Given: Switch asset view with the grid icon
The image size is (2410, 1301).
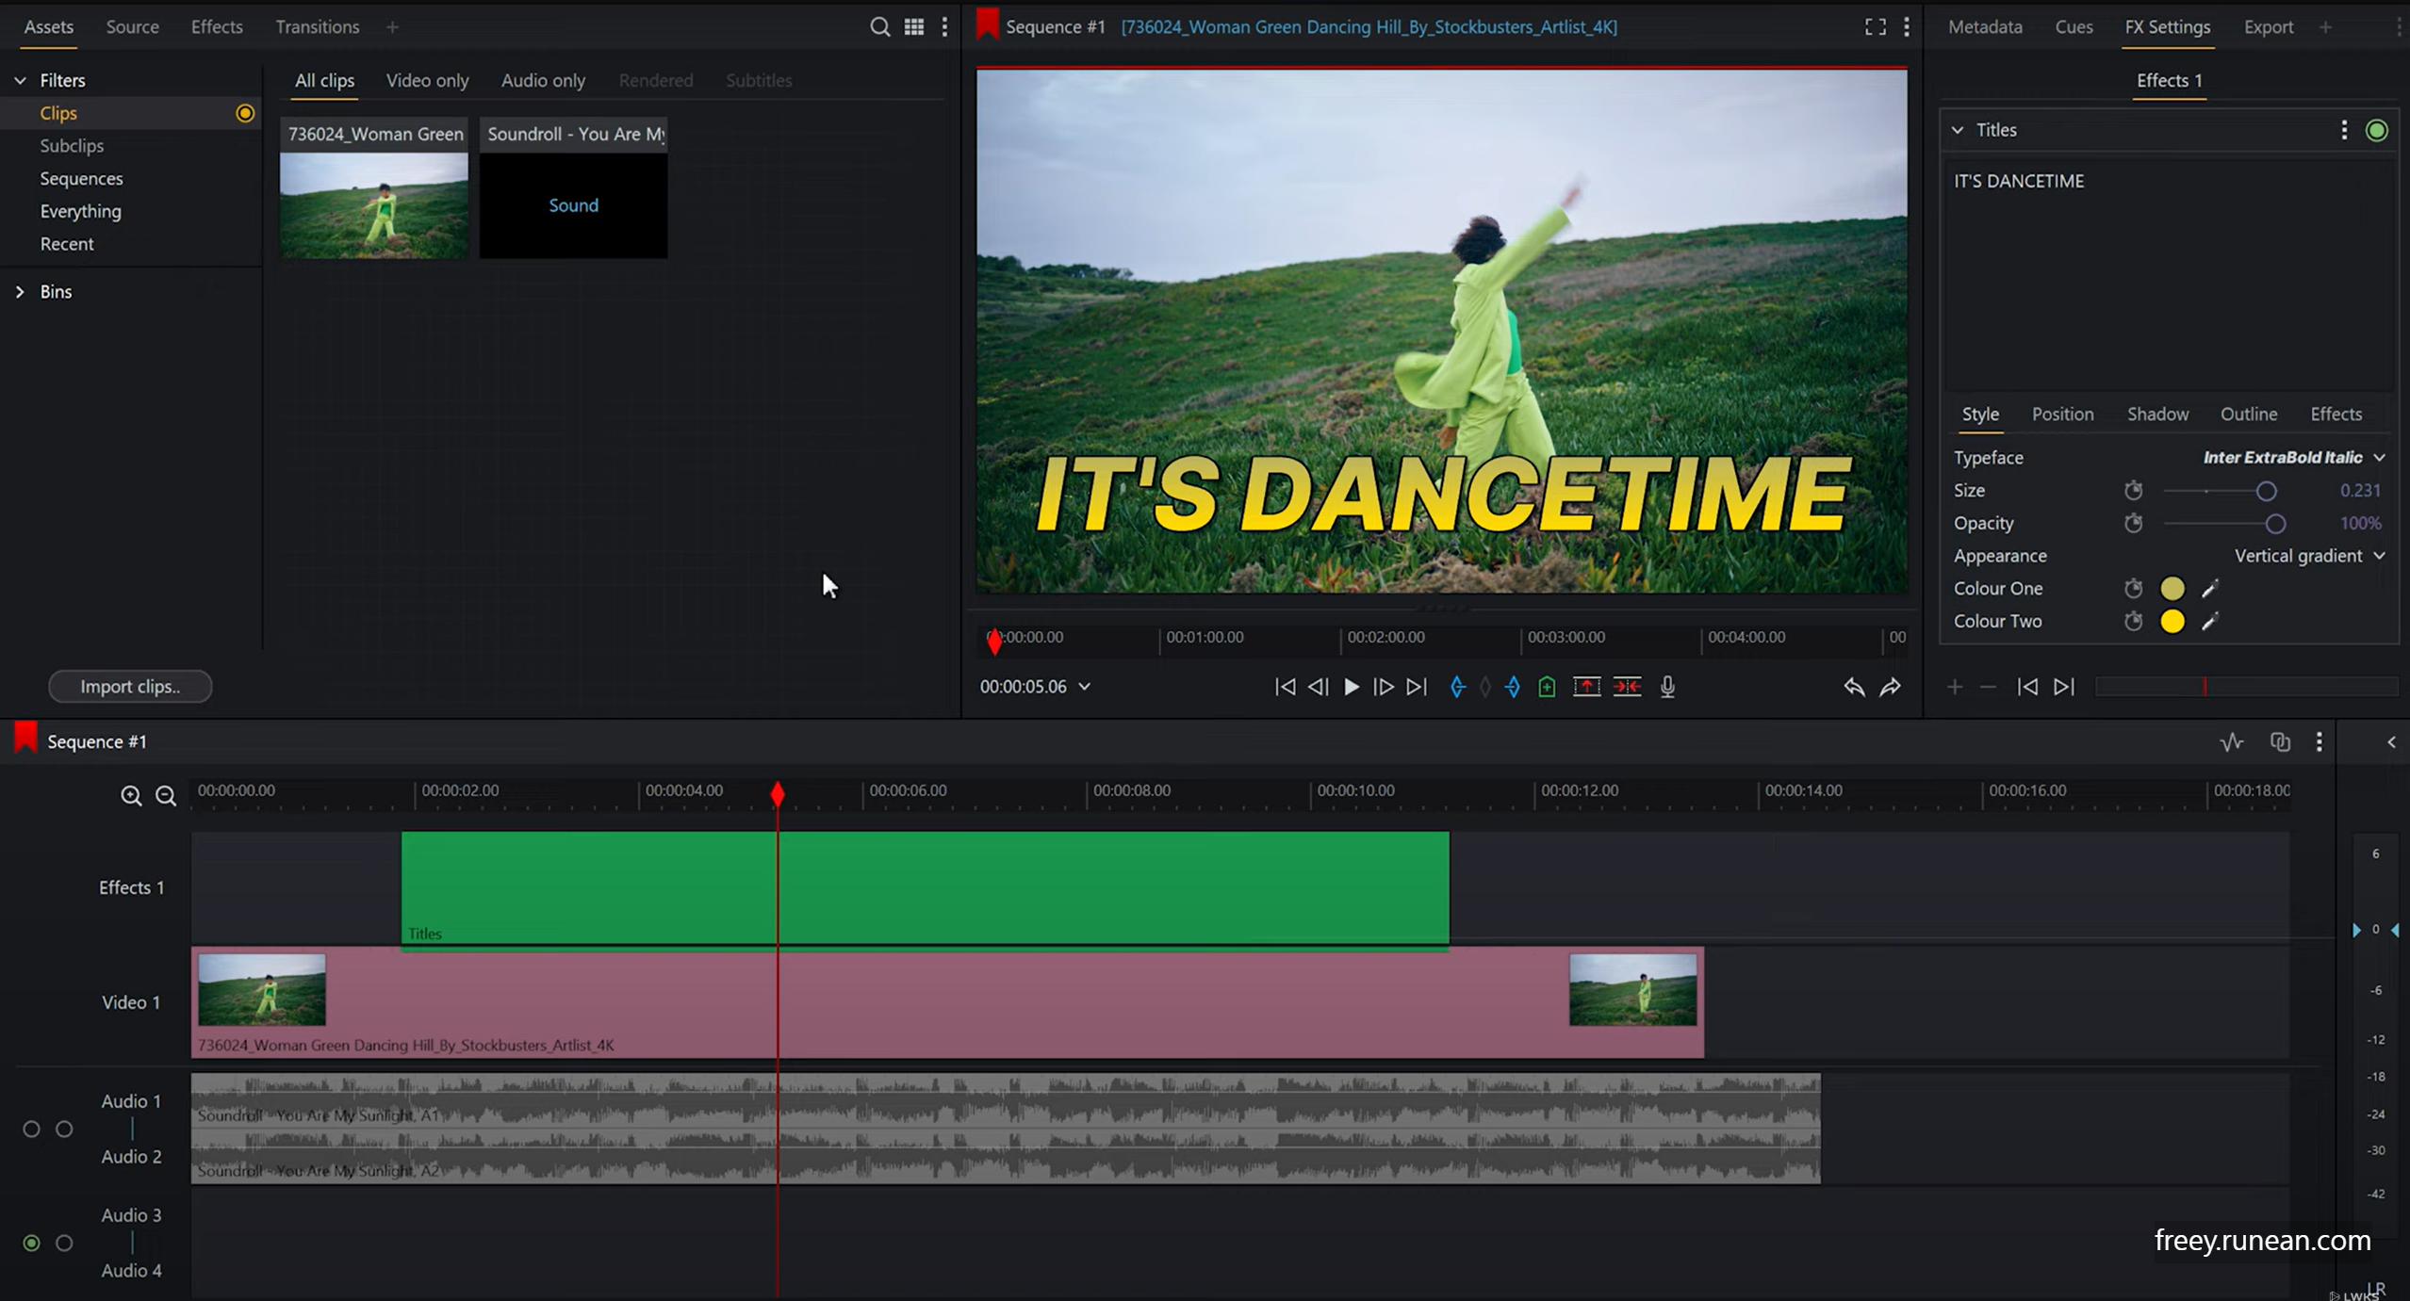Looking at the screenshot, I should 913,27.
